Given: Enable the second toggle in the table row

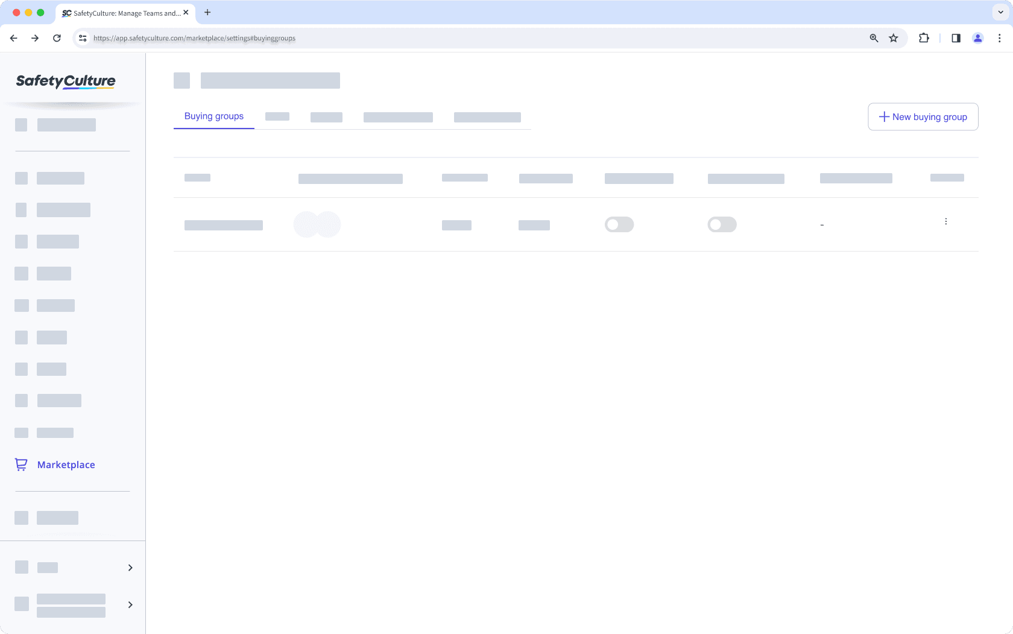Looking at the screenshot, I should pos(722,224).
